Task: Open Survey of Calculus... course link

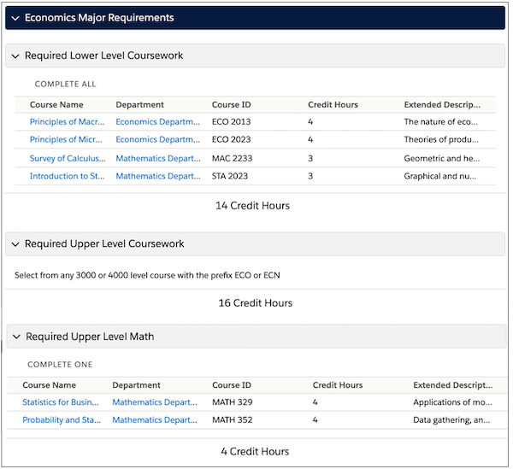Action: click(x=68, y=159)
